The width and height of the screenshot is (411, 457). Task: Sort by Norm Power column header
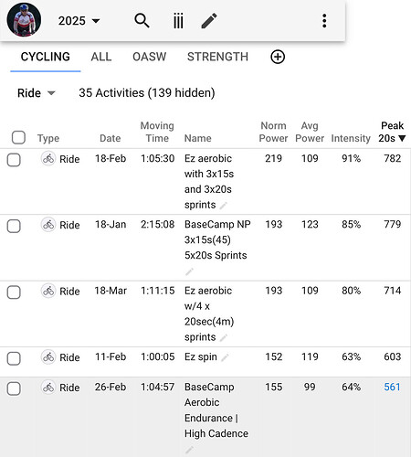coord(273,132)
